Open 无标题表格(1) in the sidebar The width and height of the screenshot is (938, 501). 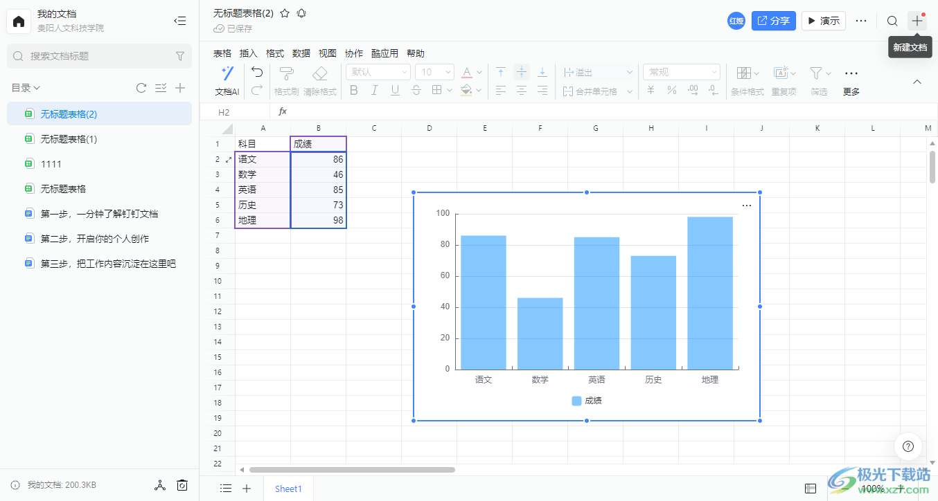pyautogui.click(x=99, y=139)
